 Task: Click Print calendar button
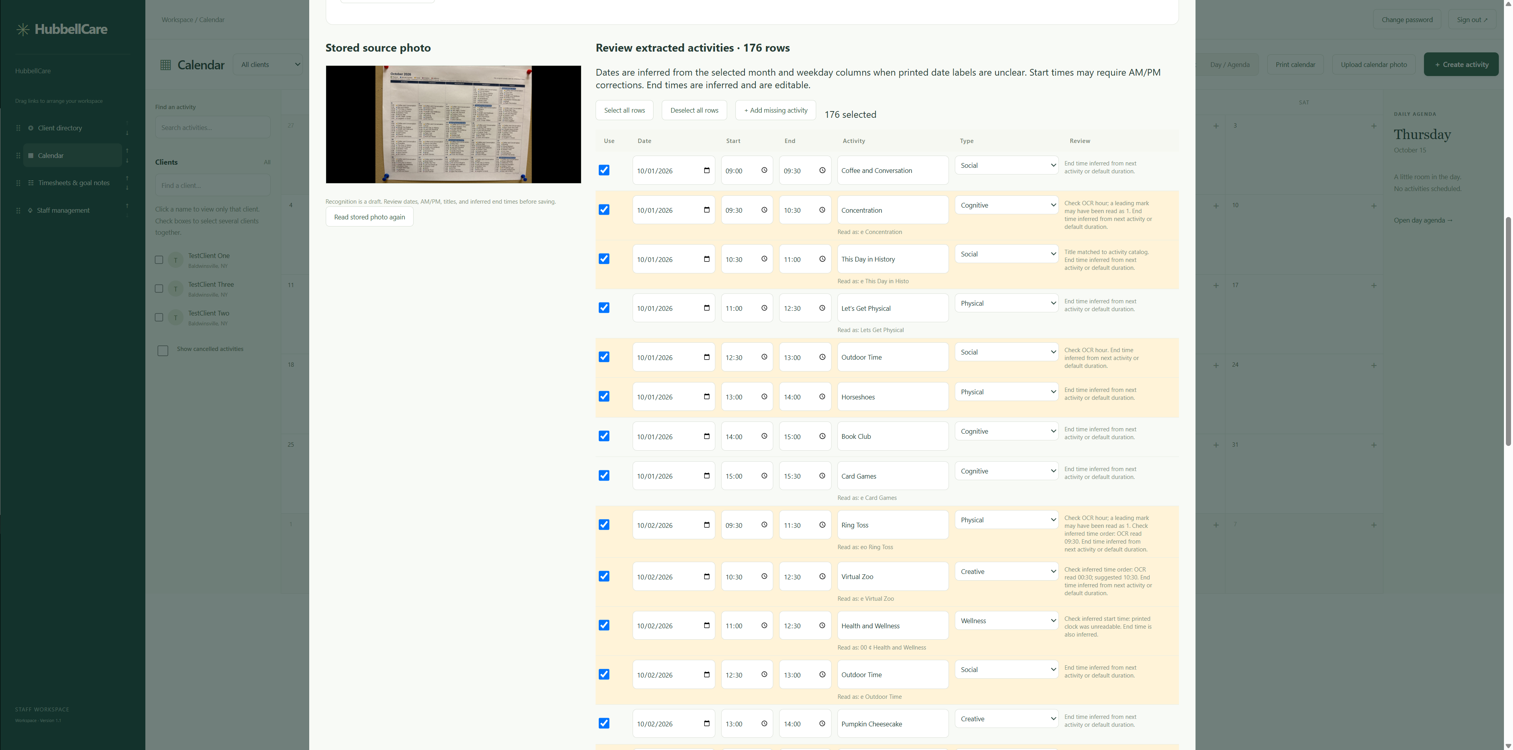click(x=1295, y=65)
